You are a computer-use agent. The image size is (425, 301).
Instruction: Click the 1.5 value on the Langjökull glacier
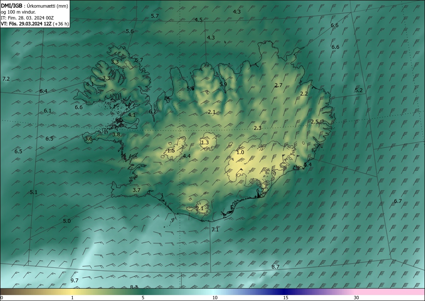point(171,150)
